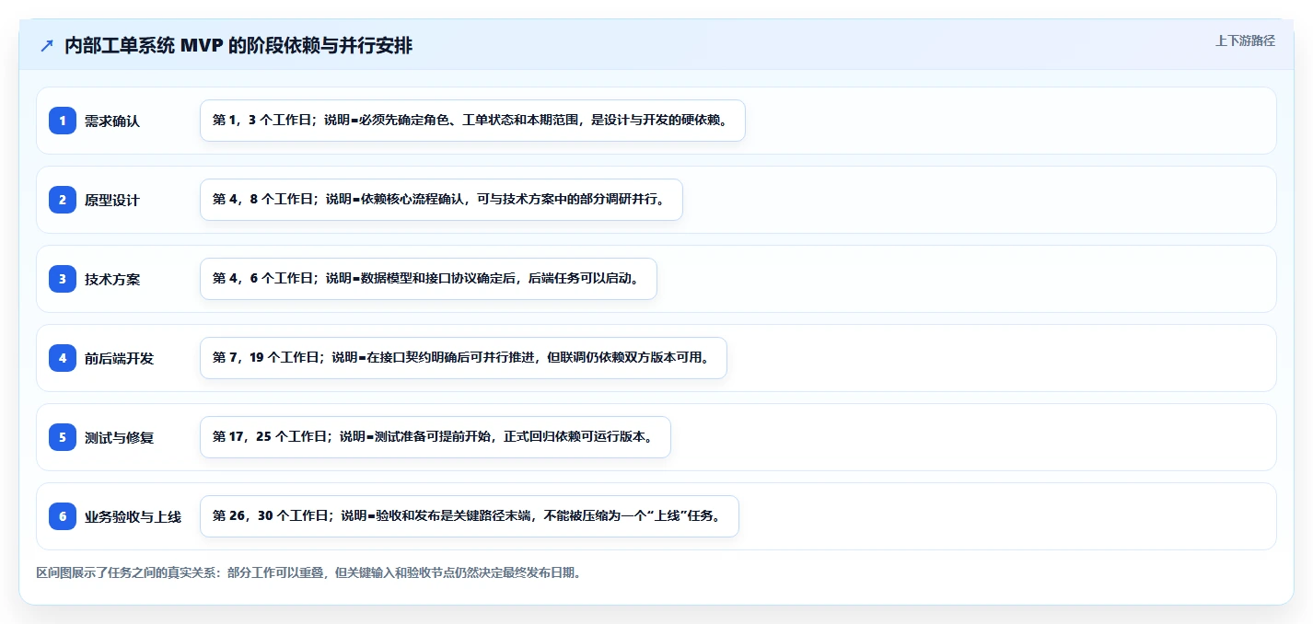1313x624 pixels.
Task: Click the 第 4，8 个工作日 description box
Action: click(x=441, y=200)
